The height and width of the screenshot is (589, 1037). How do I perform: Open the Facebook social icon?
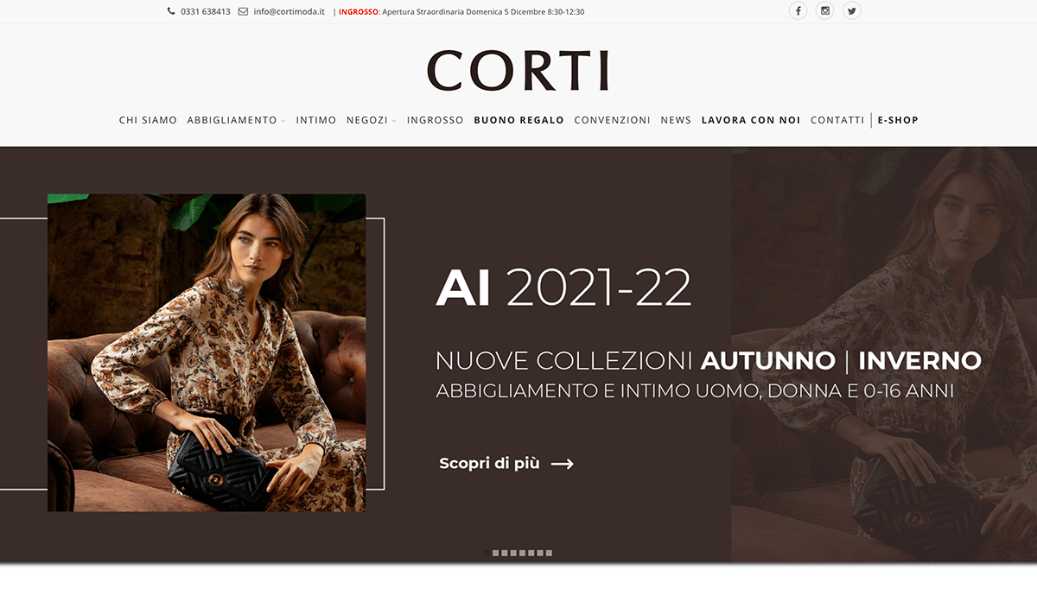pyautogui.click(x=798, y=11)
